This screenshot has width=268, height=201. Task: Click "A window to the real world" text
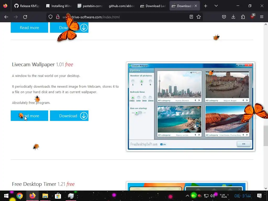tap(46, 76)
